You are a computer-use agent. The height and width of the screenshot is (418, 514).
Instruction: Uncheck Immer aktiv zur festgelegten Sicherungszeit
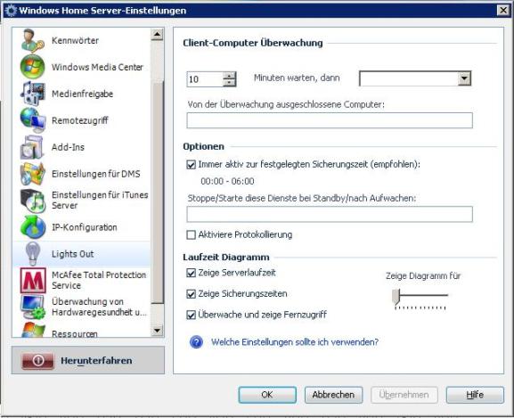(191, 164)
